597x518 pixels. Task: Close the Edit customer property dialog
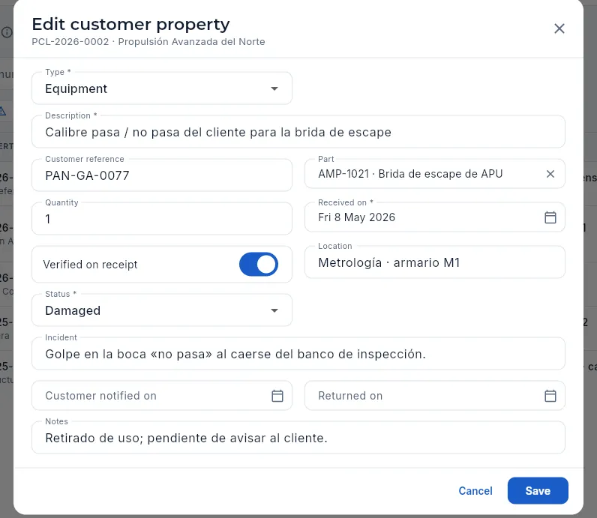[x=559, y=28]
